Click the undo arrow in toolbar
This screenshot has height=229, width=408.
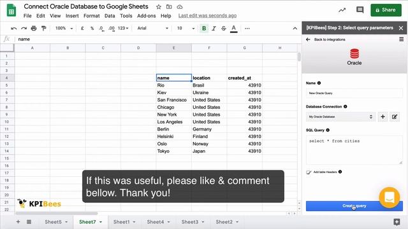[14, 28]
